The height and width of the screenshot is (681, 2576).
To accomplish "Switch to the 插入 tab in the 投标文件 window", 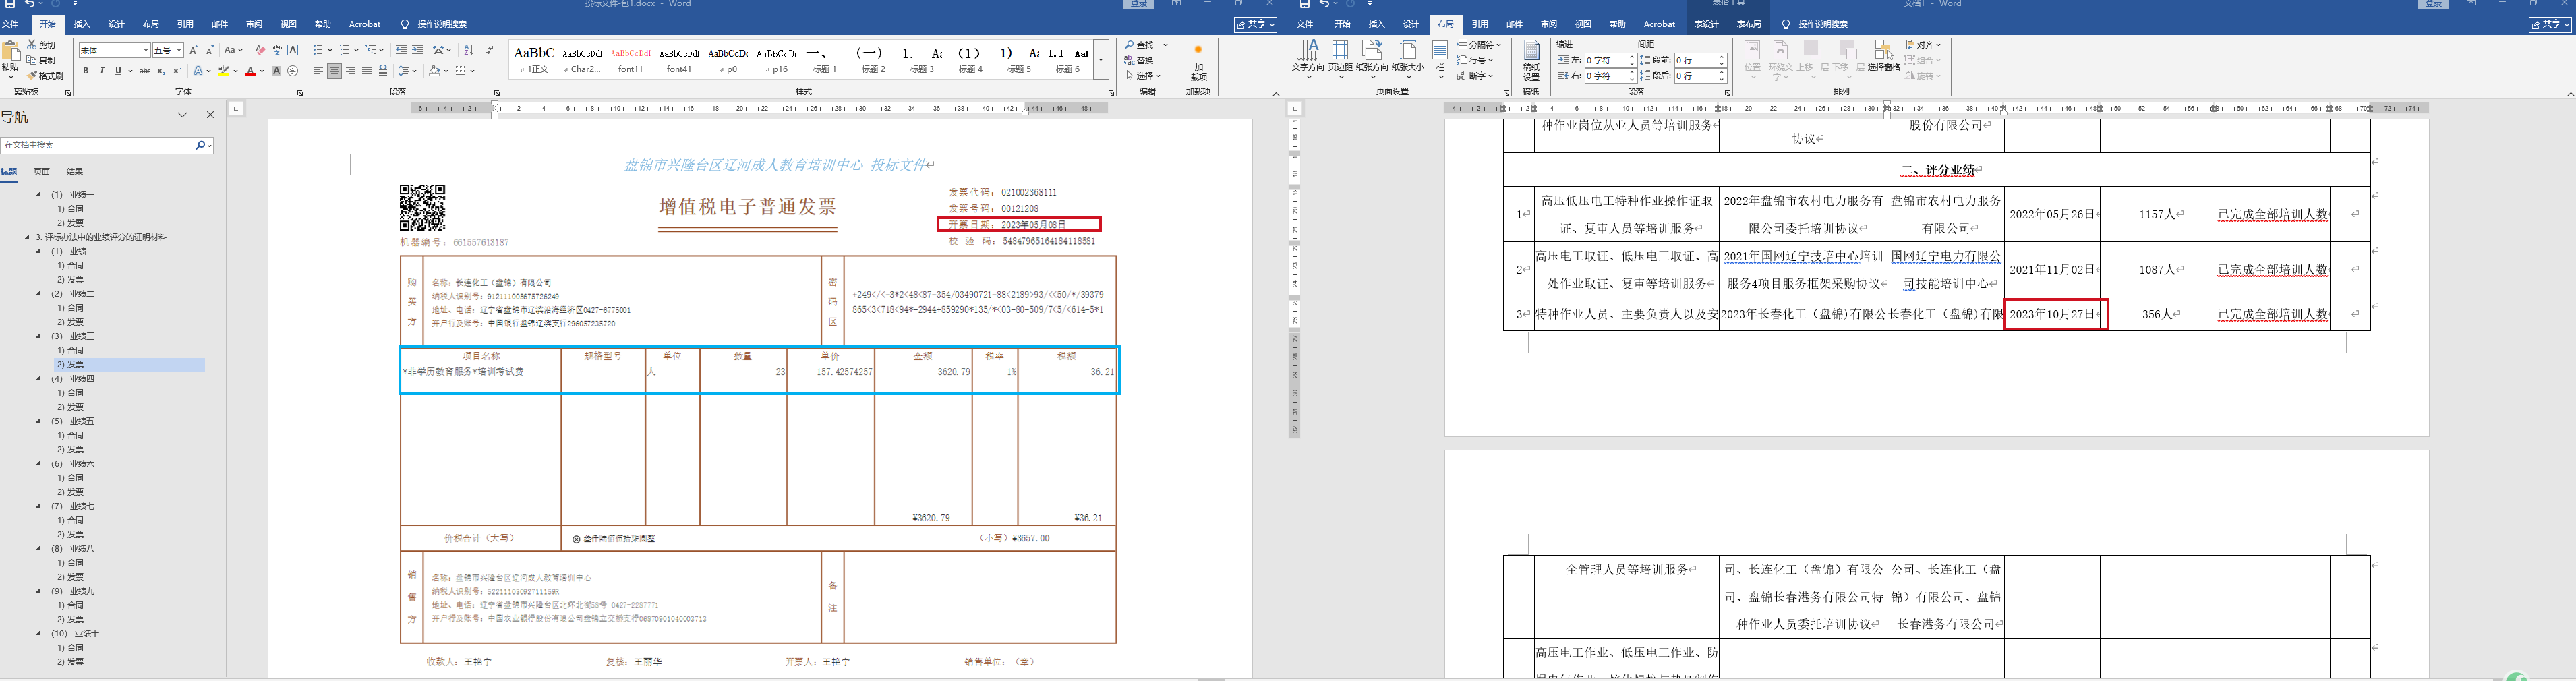I will pyautogui.click(x=82, y=24).
